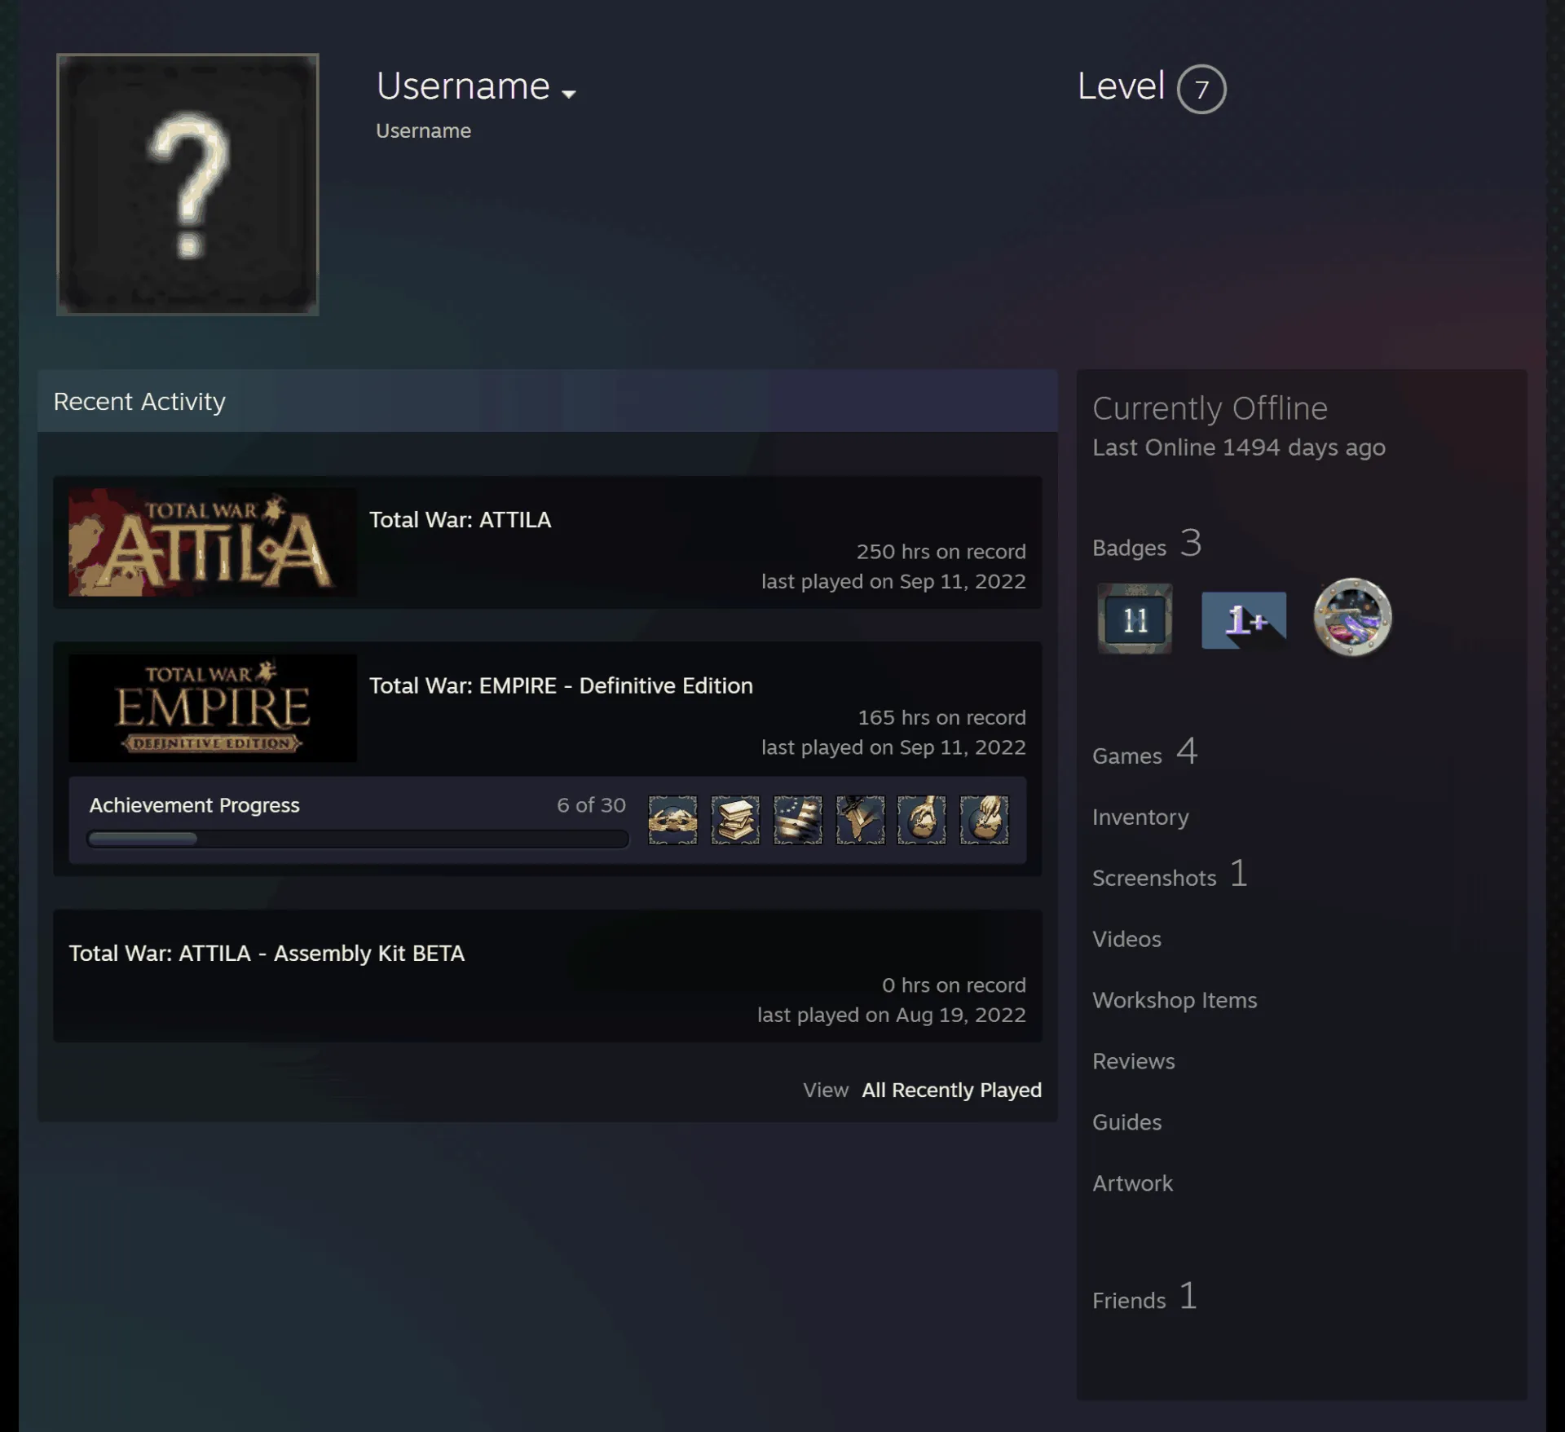Viewport: 1565px width, 1432px height.
Task: View the sixth EMPIRE achievement icon
Action: click(984, 820)
